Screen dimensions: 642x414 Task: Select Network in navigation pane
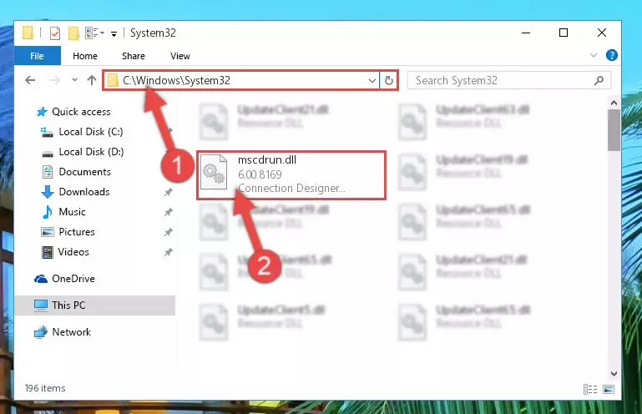[x=63, y=332]
